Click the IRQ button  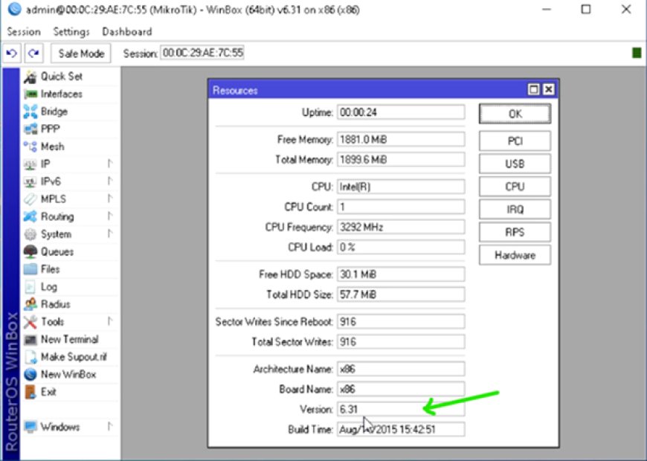[x=515, y=210]
